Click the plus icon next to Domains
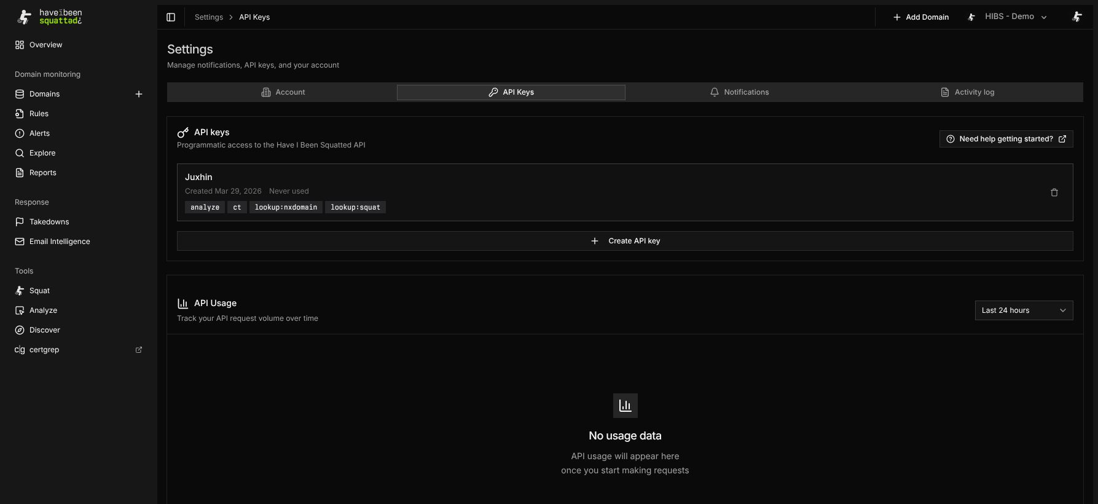This screenshot has width=1098, height=504. 139,94
